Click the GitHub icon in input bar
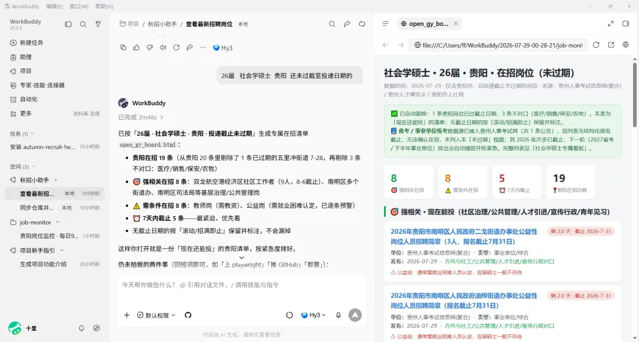This screenshot has width=639, height=342. pos(188,315)
